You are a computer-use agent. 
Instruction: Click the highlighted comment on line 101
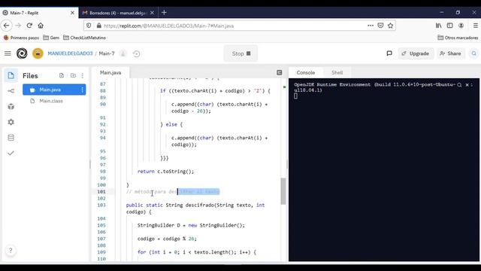point(173,191)
